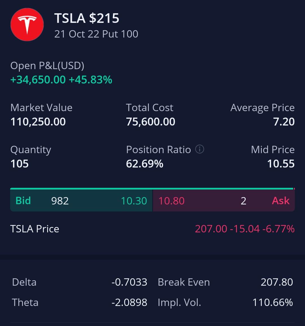Tap the Total Cost value 75,600.00
The image size is (305, 326).
151,122
